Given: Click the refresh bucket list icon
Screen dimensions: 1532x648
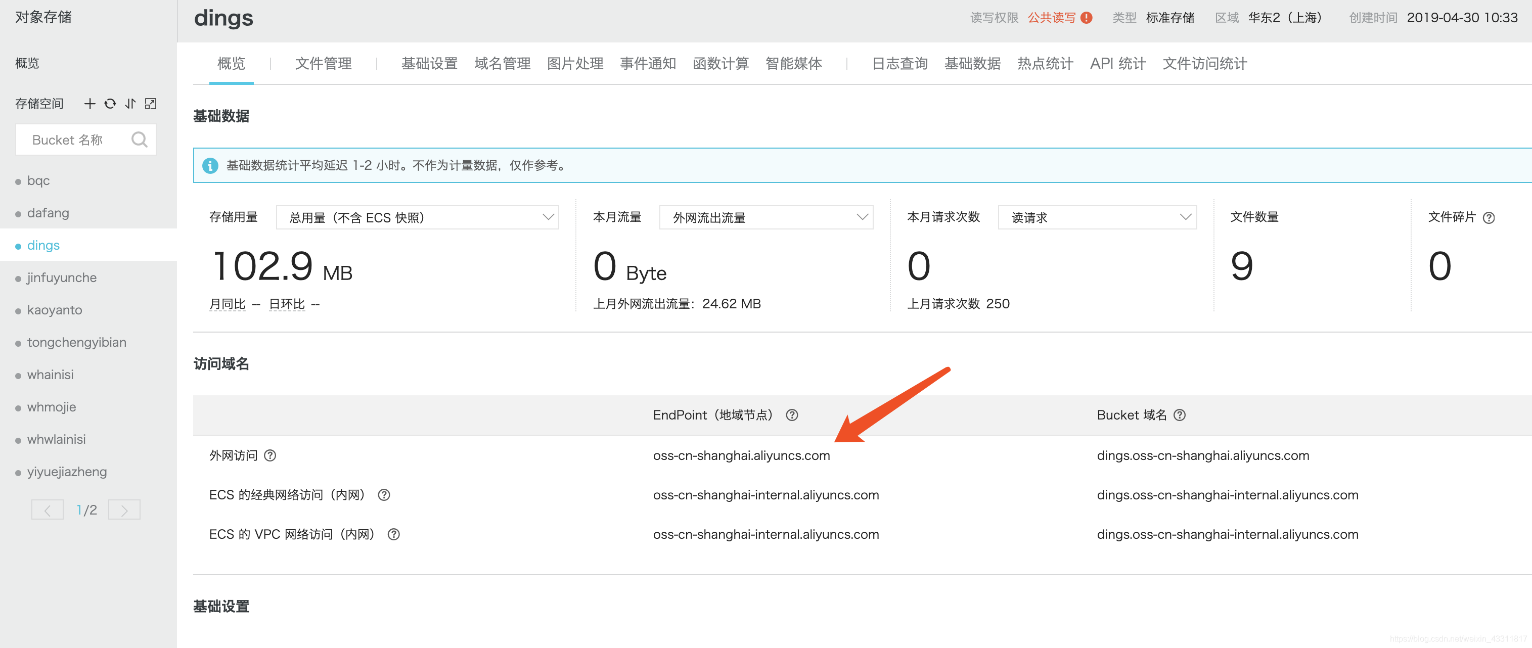Looking at the screenshot, I should coord(110,104).
